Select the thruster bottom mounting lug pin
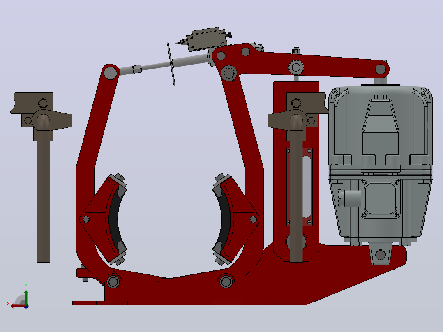443x332 pixels. coord(381,255)
